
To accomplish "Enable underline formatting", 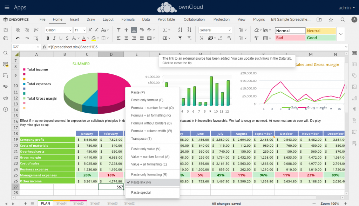I will (x=61, y=38).
